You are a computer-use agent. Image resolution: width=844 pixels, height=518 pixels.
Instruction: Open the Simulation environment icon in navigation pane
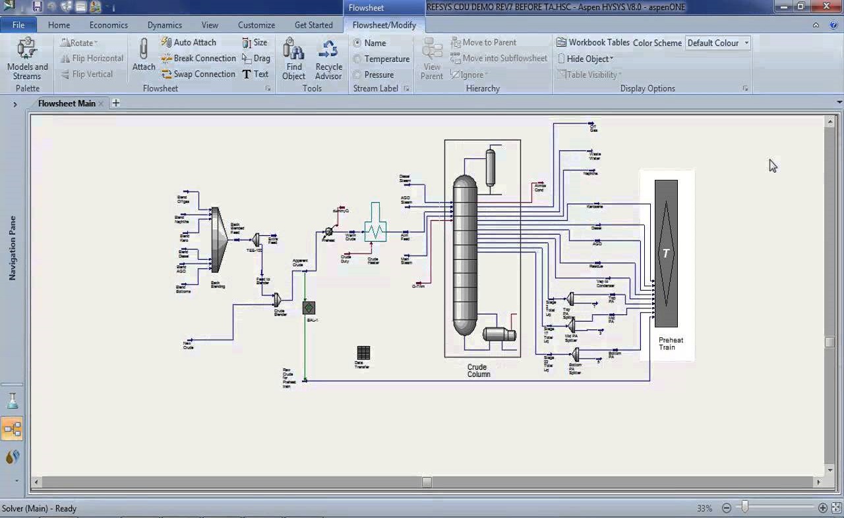pyautogui.click(x=12, y=429)
